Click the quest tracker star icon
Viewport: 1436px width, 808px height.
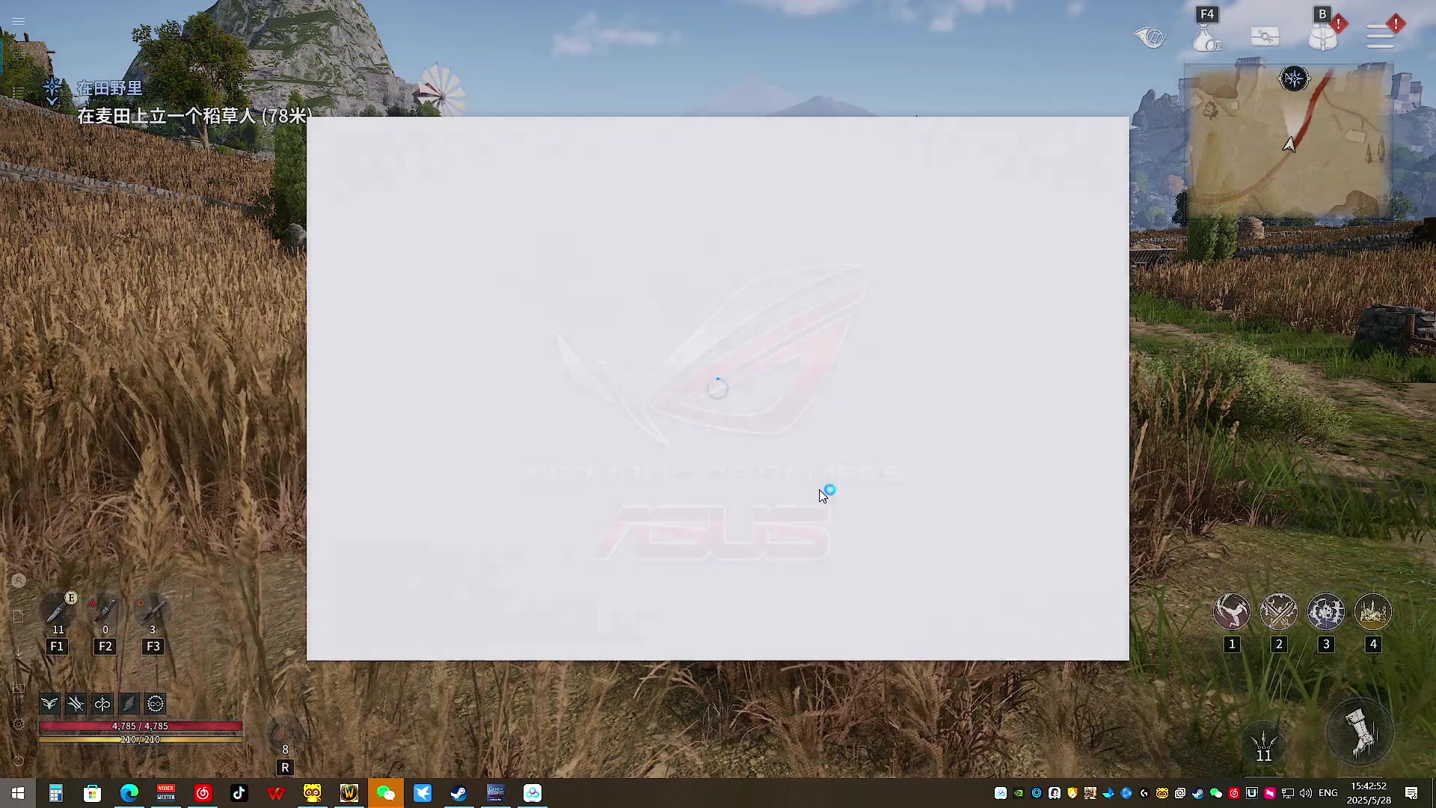(52, 90)
